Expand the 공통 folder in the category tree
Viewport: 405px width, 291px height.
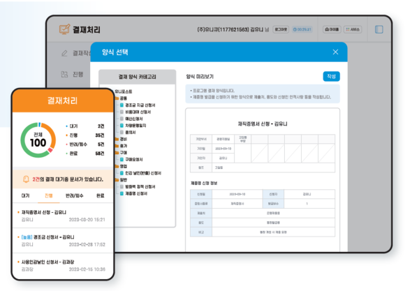point(121,98)
